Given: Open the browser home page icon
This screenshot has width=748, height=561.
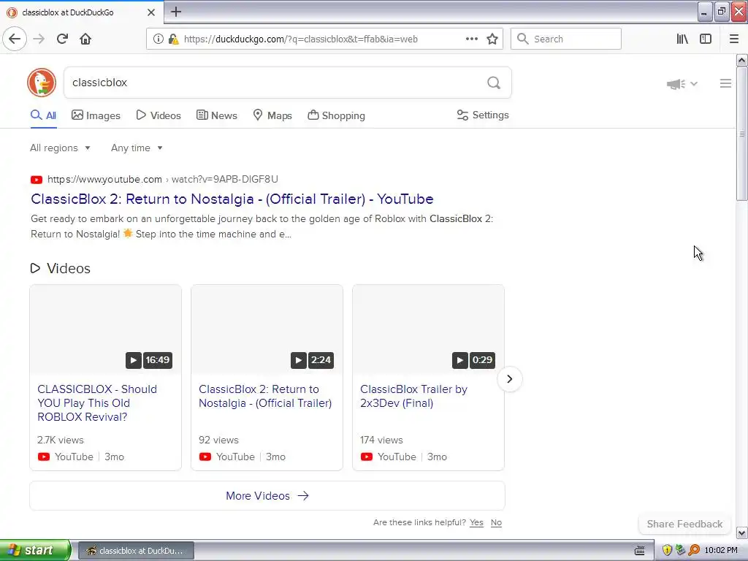Looking at the screenshot, I should pyautogui.click(x=85, y=39).
